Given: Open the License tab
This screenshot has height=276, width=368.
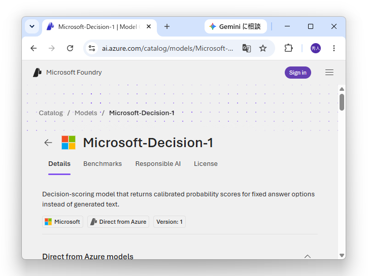Looking at the screenshot, I should [x=206, y=164].
